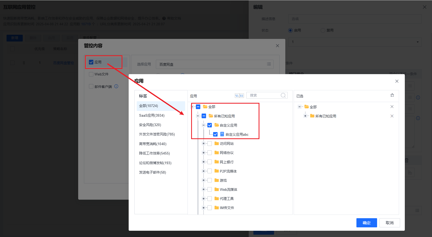Viewport: 432px width, 237px height.
Task: Switch the application list to list view
Action: point(242,96)
